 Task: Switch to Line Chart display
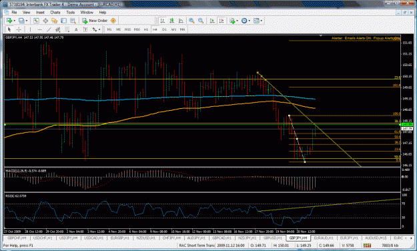[181, 21]
